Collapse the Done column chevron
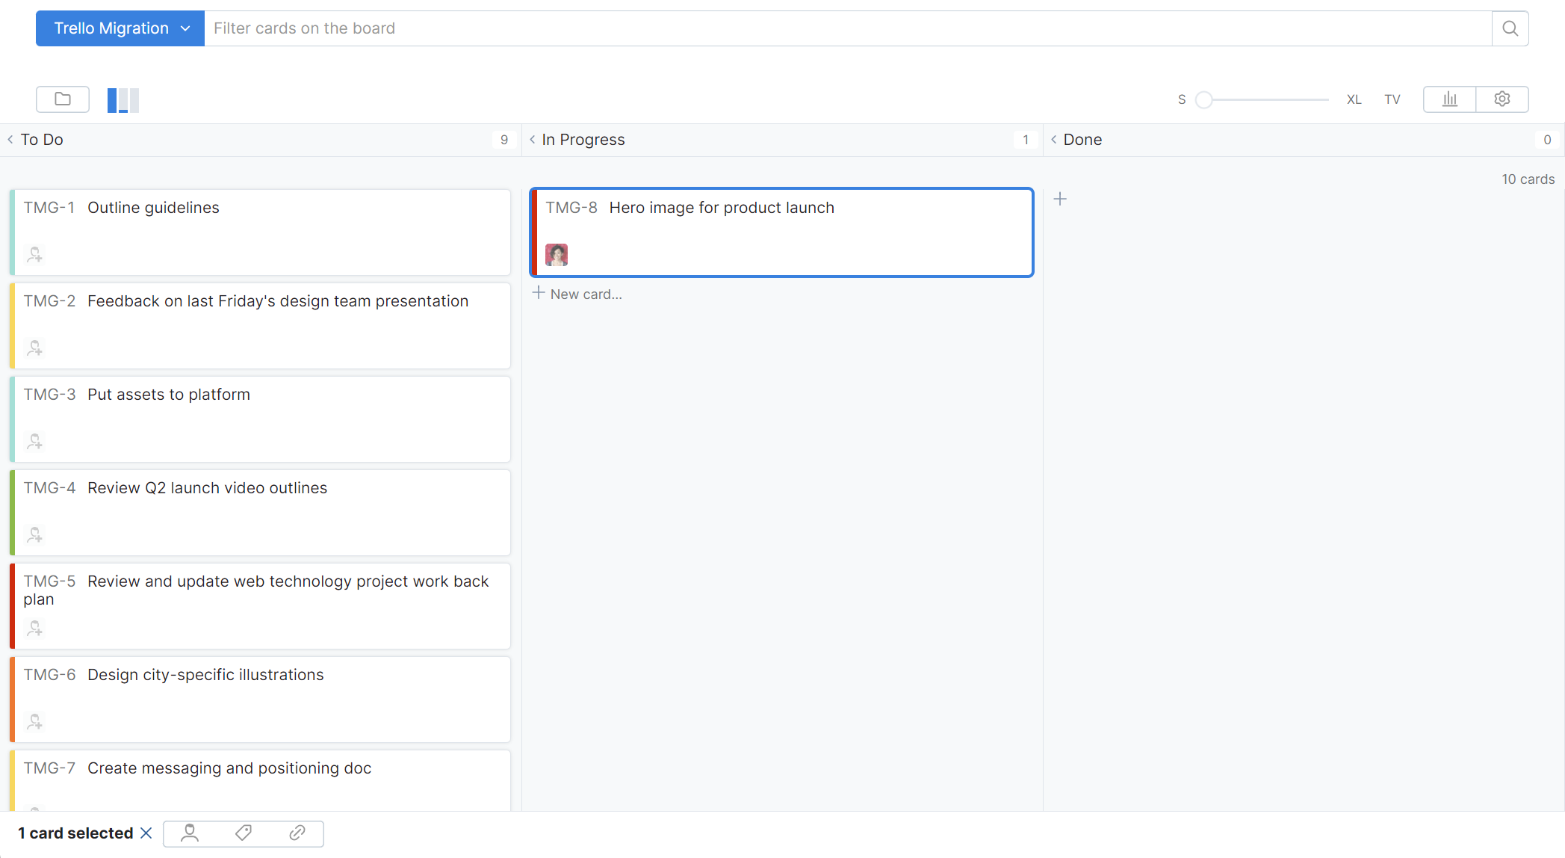1565x858 pixels. pyautogui.click(x=1053, y=140)
